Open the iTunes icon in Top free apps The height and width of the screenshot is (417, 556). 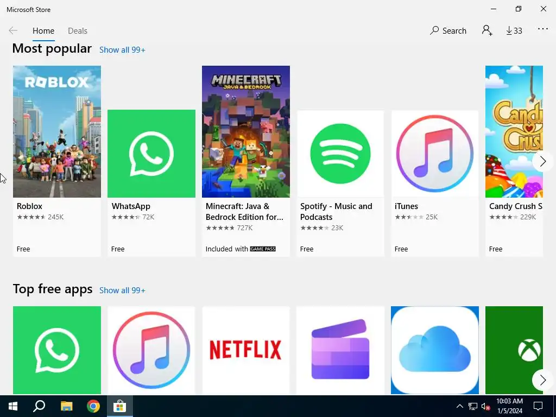(151, 350)
